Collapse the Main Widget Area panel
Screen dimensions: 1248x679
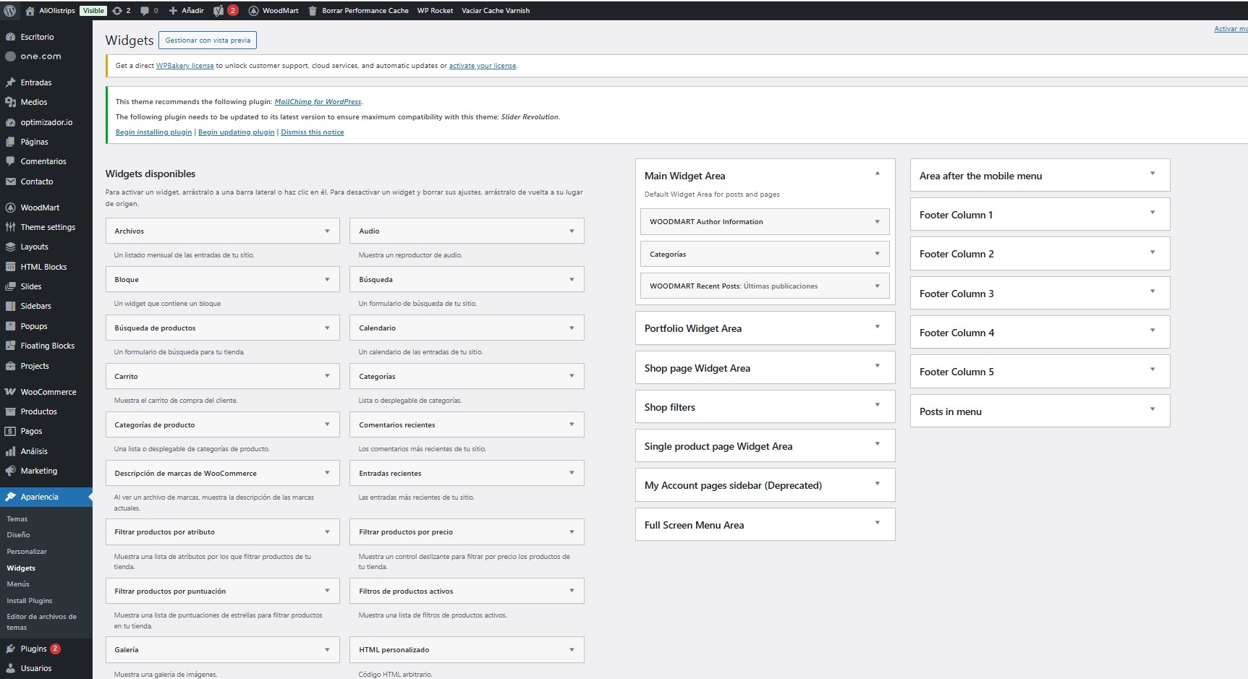877,174
